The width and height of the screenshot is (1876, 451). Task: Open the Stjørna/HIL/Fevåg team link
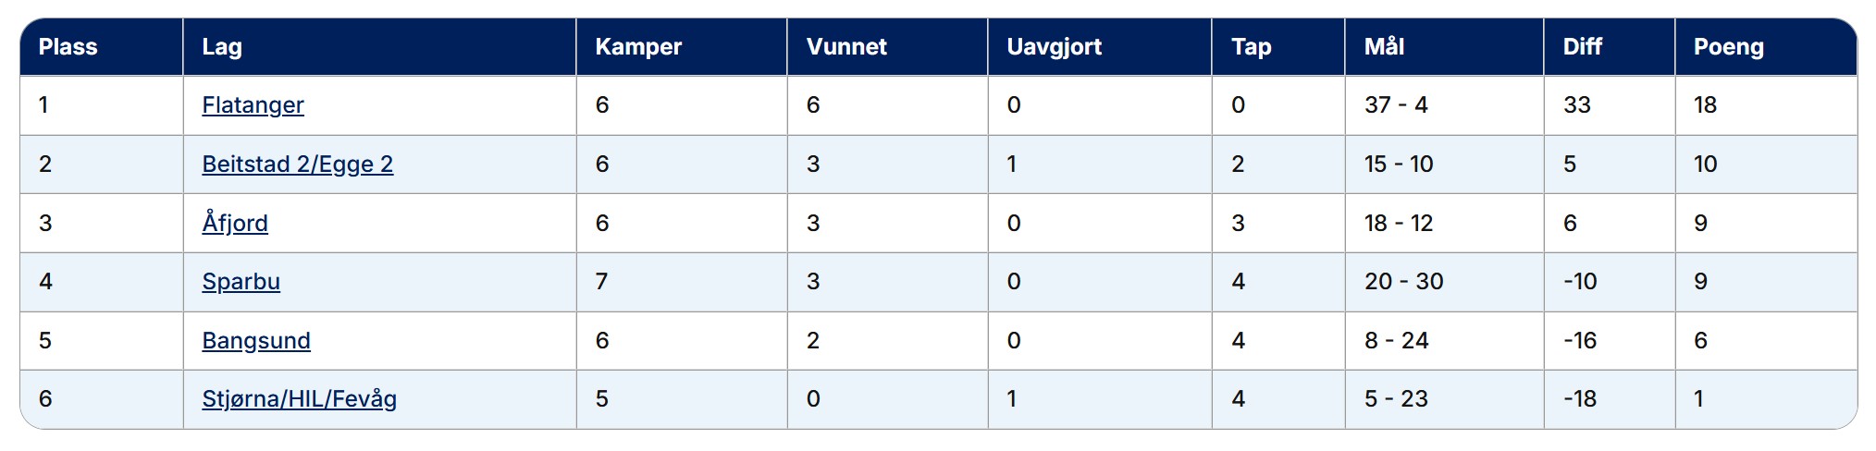[299, 399]
